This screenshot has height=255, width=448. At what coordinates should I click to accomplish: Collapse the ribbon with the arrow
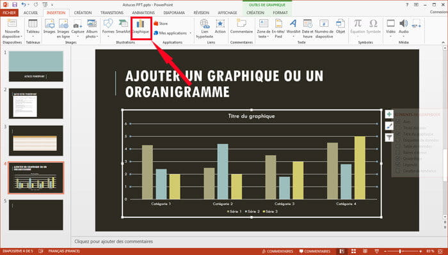(443, 42)
